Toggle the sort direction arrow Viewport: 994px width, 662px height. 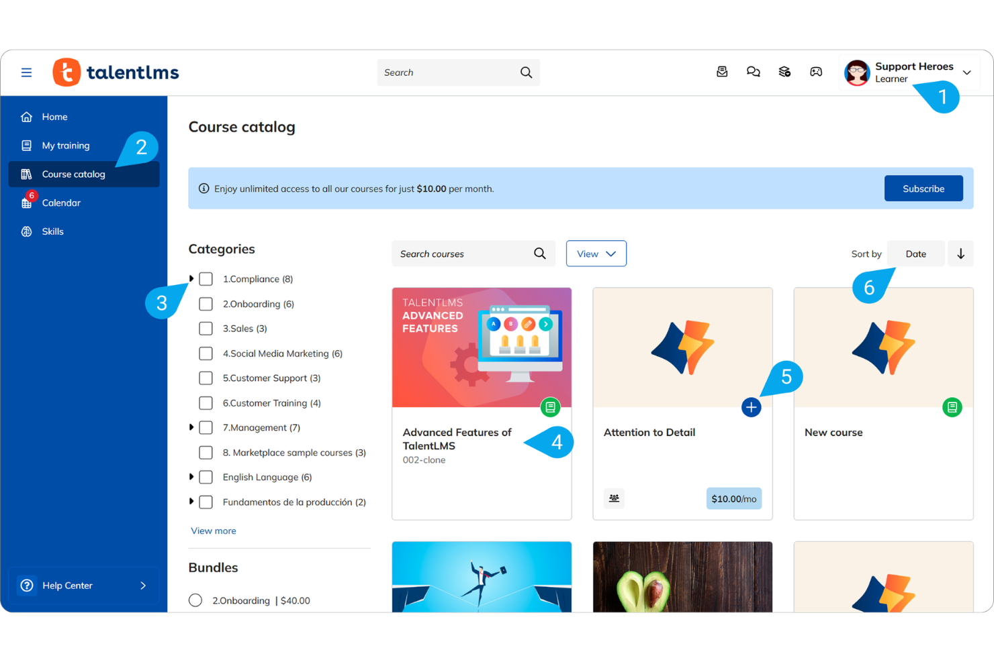[x=960, y=254]
